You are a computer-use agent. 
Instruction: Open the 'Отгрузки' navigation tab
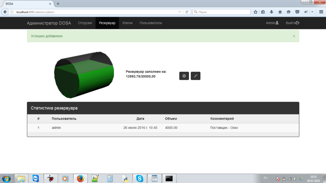pyautogui.click(x=85, y=23)
